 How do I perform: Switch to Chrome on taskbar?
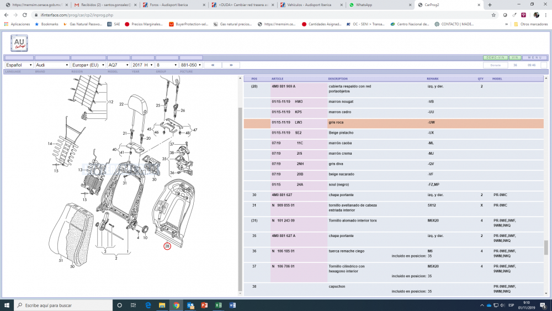coord(176,305)
